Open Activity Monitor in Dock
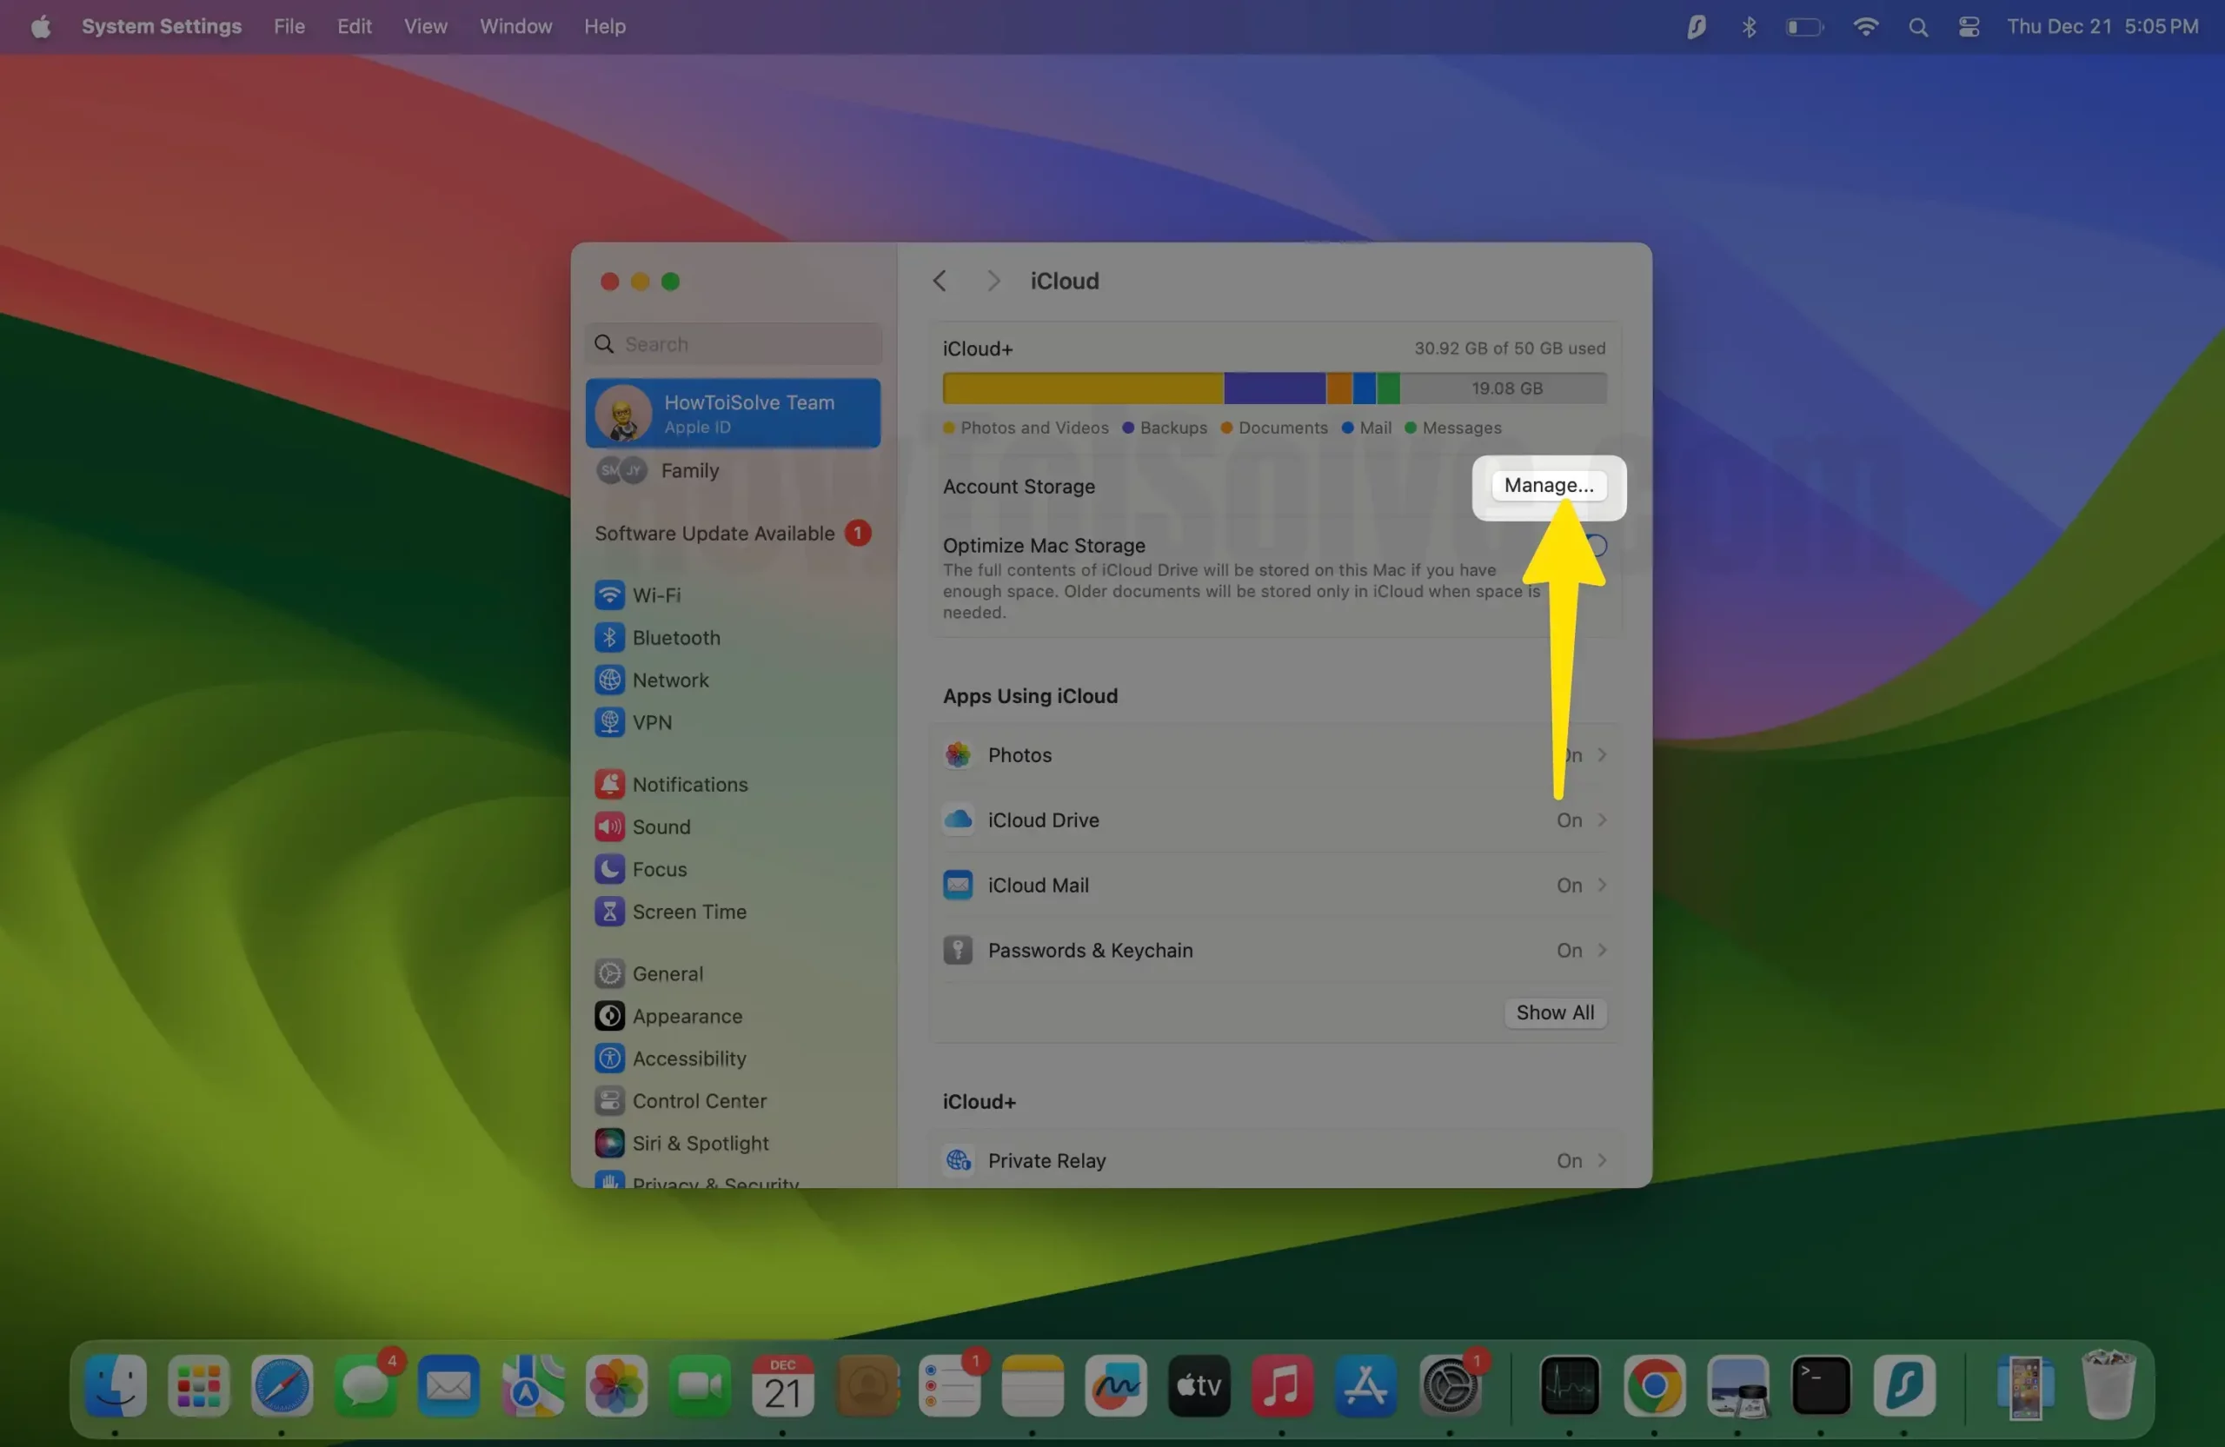2225x1447 pixels. click(1570, 1385)
